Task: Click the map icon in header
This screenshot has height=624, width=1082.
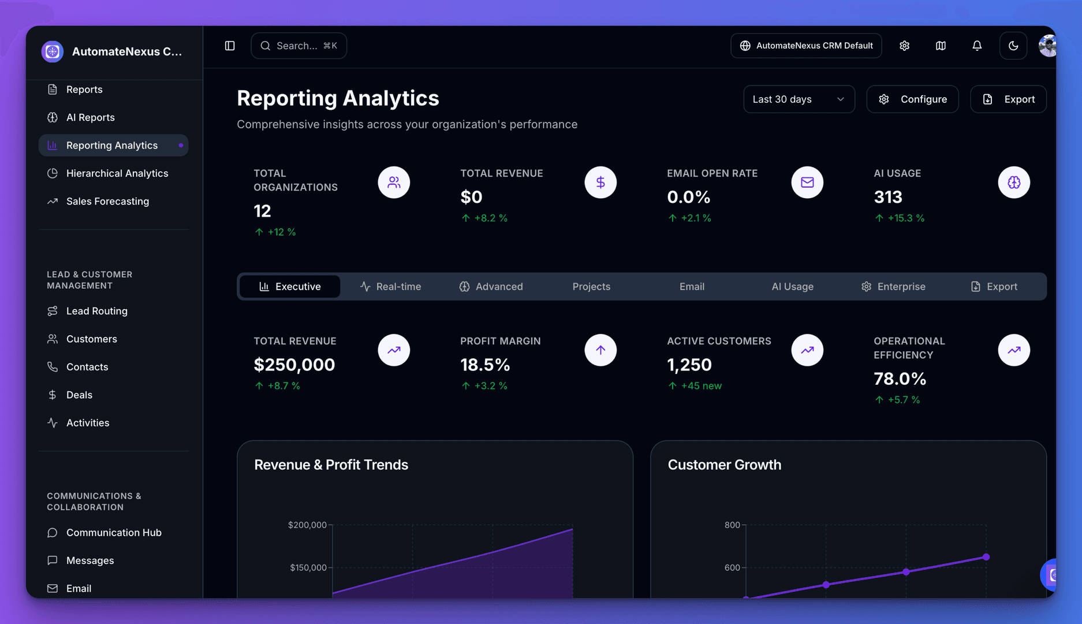Action: (x=941, y=46)
